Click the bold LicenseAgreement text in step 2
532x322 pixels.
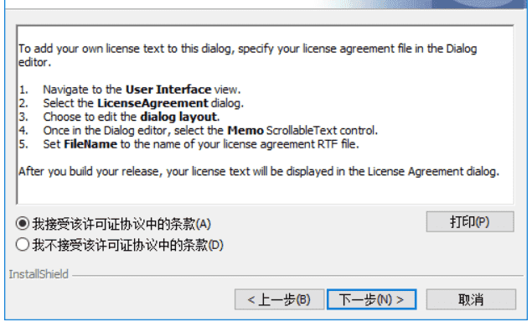point(152,103)
